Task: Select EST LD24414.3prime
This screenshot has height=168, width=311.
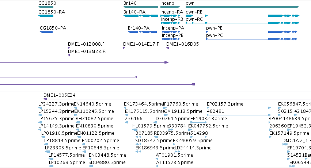Action: (x=193, y=148)
